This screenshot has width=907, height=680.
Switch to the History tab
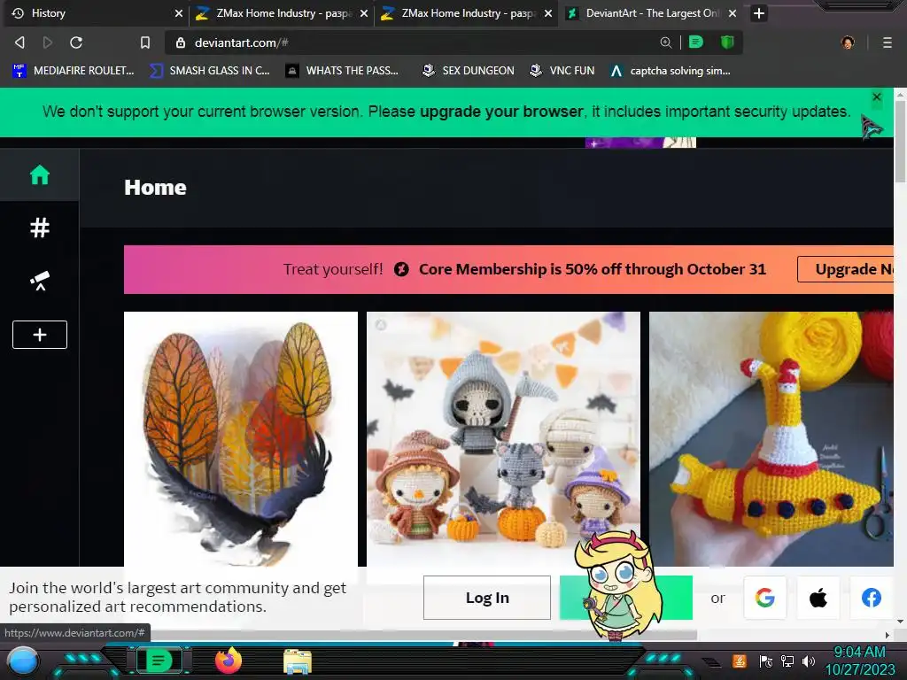pyautogui.click(x=96, y=12)
